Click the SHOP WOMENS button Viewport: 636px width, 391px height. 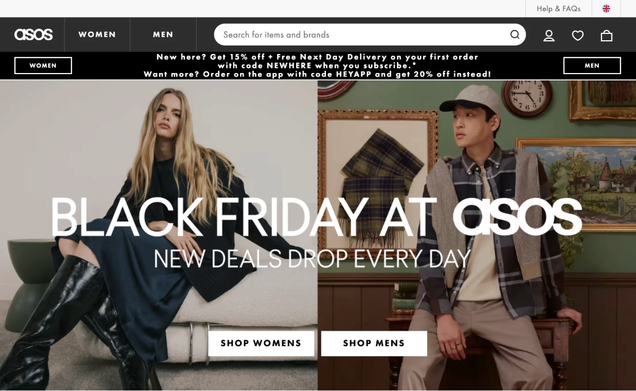(261, 343)
